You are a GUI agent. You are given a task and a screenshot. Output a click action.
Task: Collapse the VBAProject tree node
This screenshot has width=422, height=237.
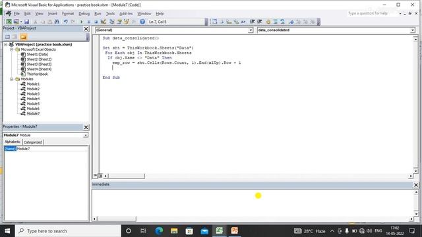(x=6, y=44)
